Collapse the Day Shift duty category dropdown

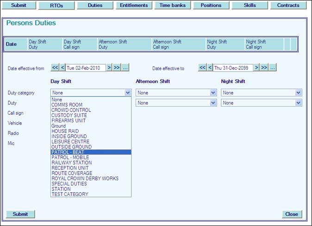click(128, 93)
